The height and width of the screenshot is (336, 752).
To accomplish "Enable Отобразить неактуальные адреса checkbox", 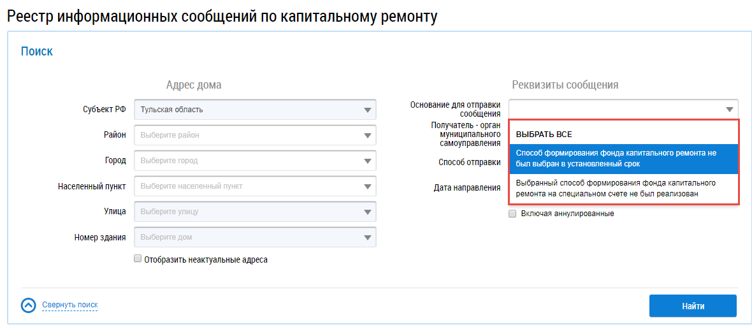I will (138, 259).
